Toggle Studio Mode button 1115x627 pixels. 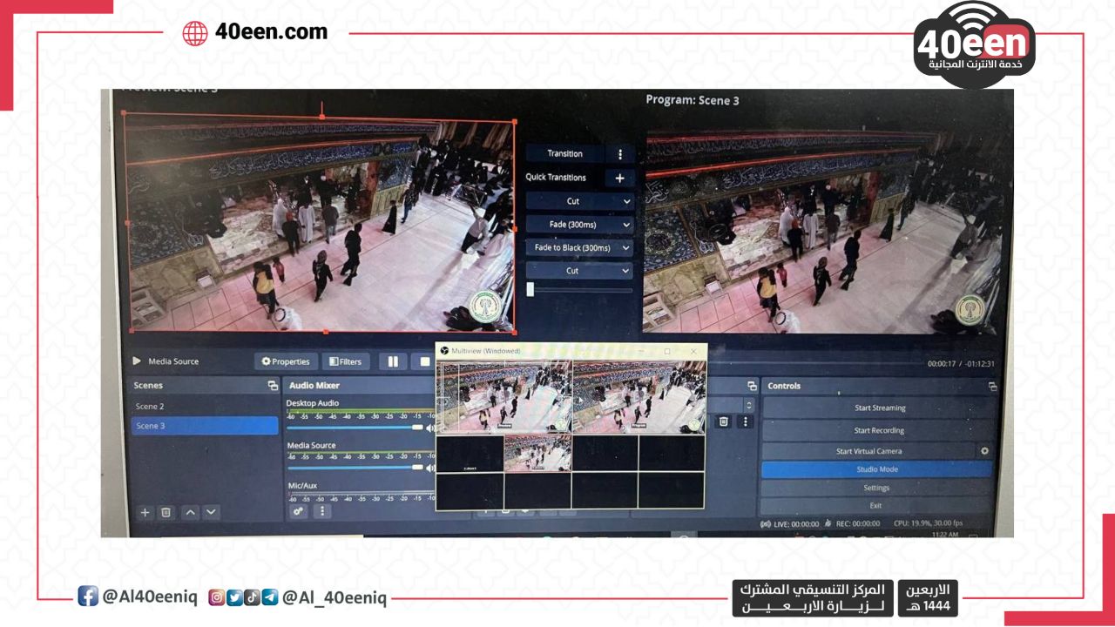(x=876, y=469)
